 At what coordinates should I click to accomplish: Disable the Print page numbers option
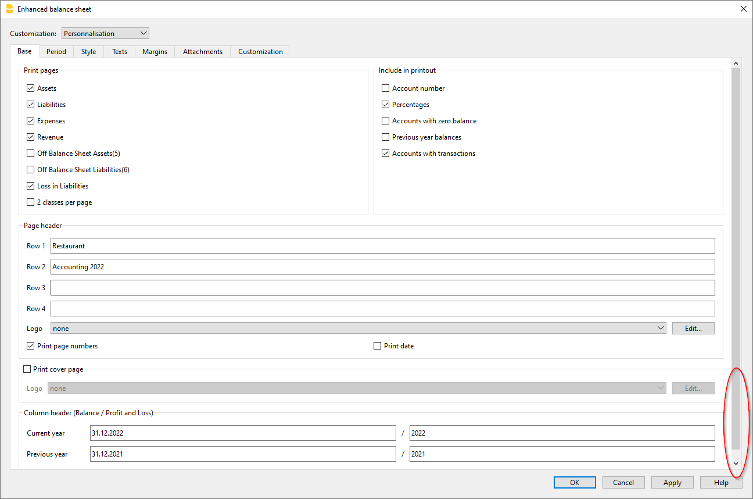coord(30,345)
